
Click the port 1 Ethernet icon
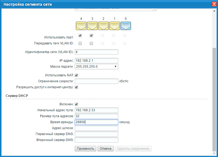[114, 26]
